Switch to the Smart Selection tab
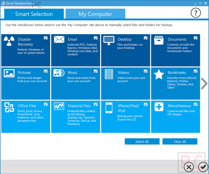The height and width of the screenshot is (174, 209). click(34, 14)
